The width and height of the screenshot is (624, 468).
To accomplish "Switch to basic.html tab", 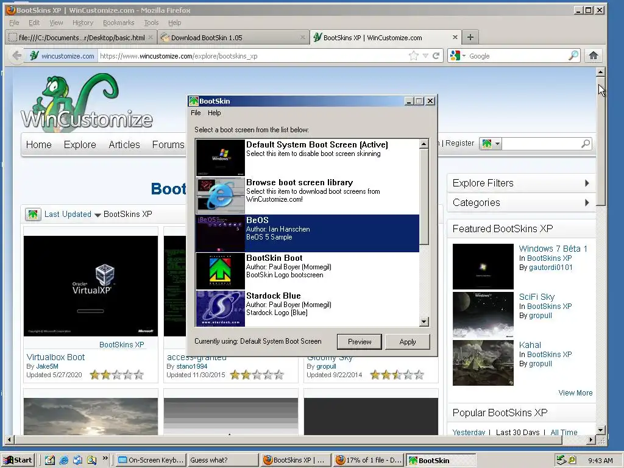I will 80,37.
